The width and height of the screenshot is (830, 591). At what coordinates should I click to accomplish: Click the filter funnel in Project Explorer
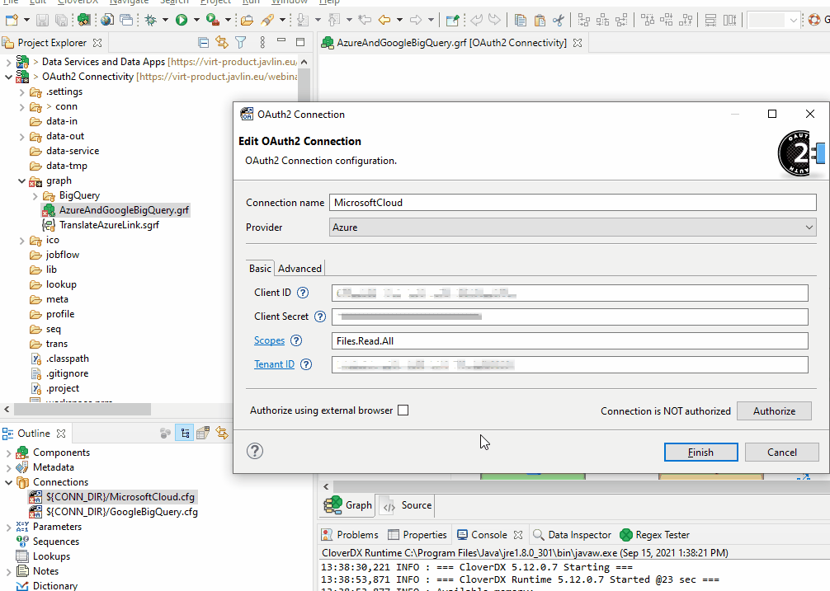(x=240, y=42)
